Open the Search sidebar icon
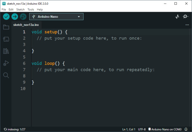This screenshot has height=132, width=192. tap(6, 75)
